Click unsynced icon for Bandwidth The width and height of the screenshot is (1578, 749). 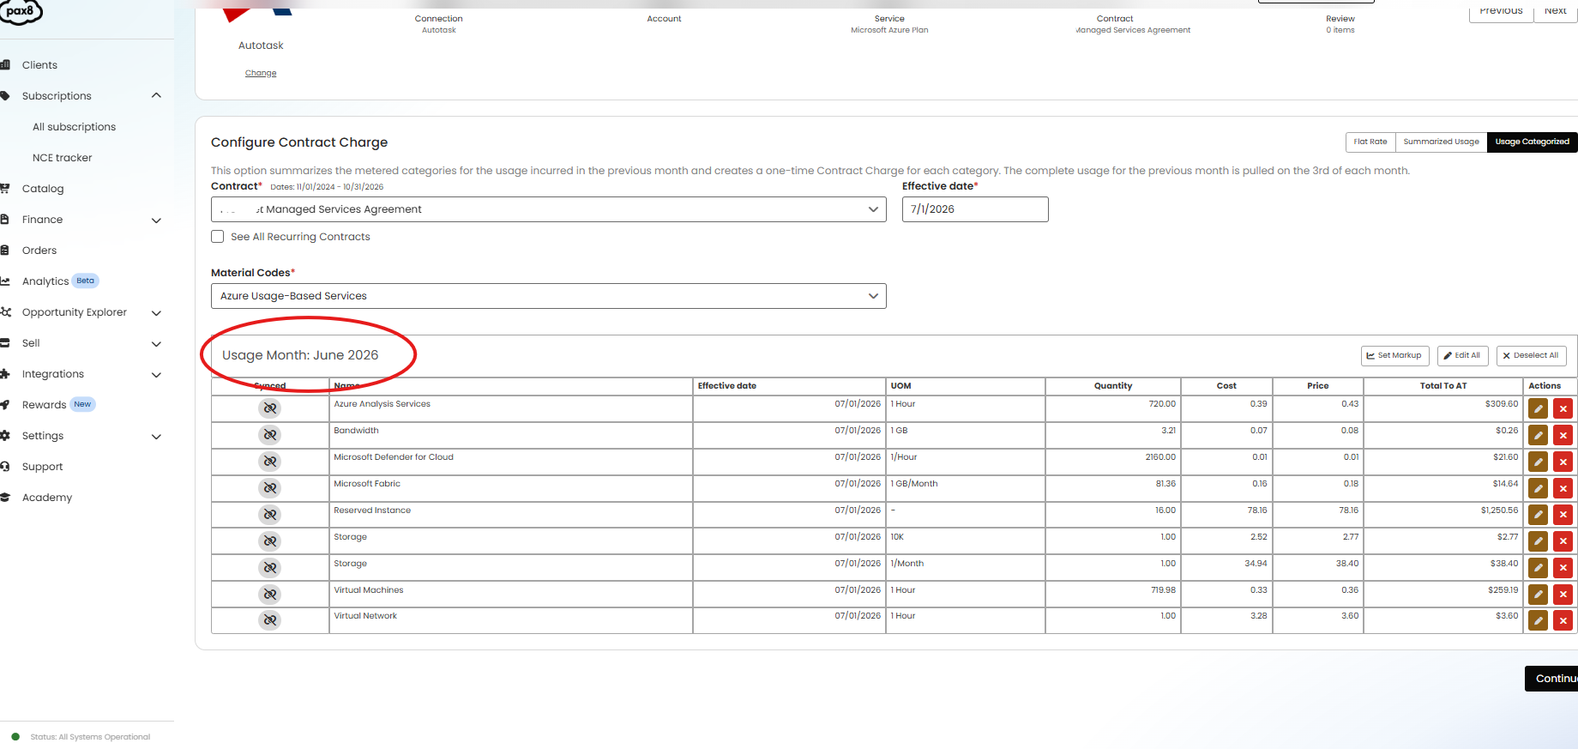(270, 435)
